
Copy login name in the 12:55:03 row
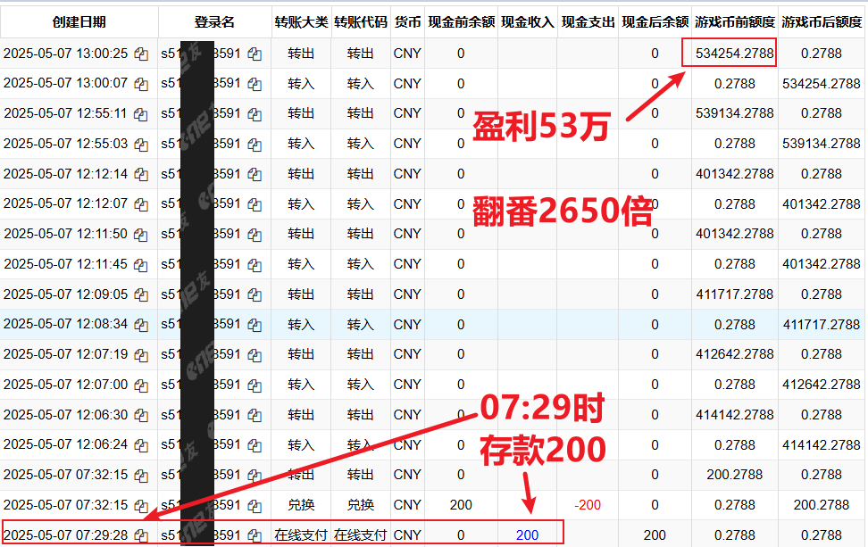[255, 145]
